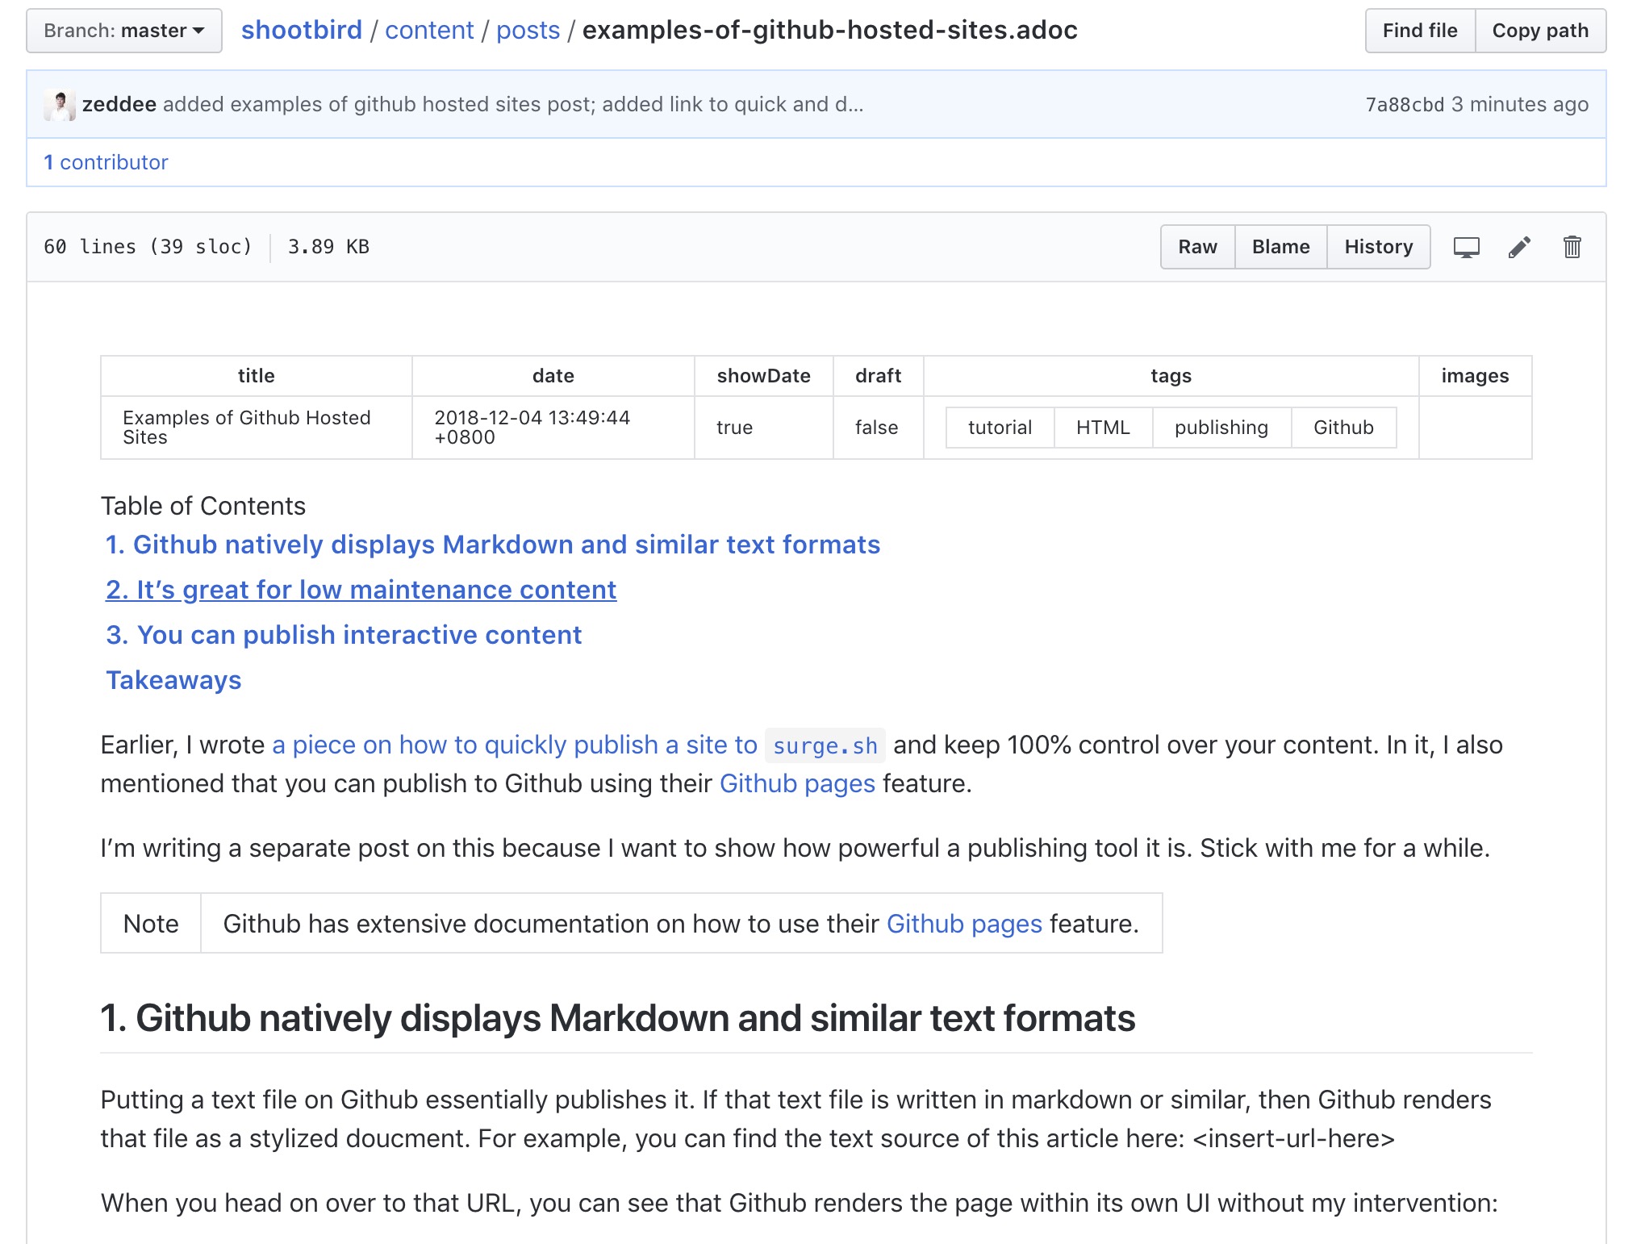
Task: Click the edit pencil icon
Action: click(x=1519, y=247)
